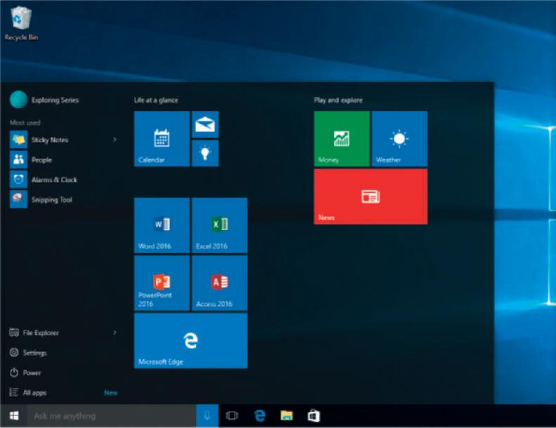
Task: Click the Exploring Series account name
Action: 55,100
